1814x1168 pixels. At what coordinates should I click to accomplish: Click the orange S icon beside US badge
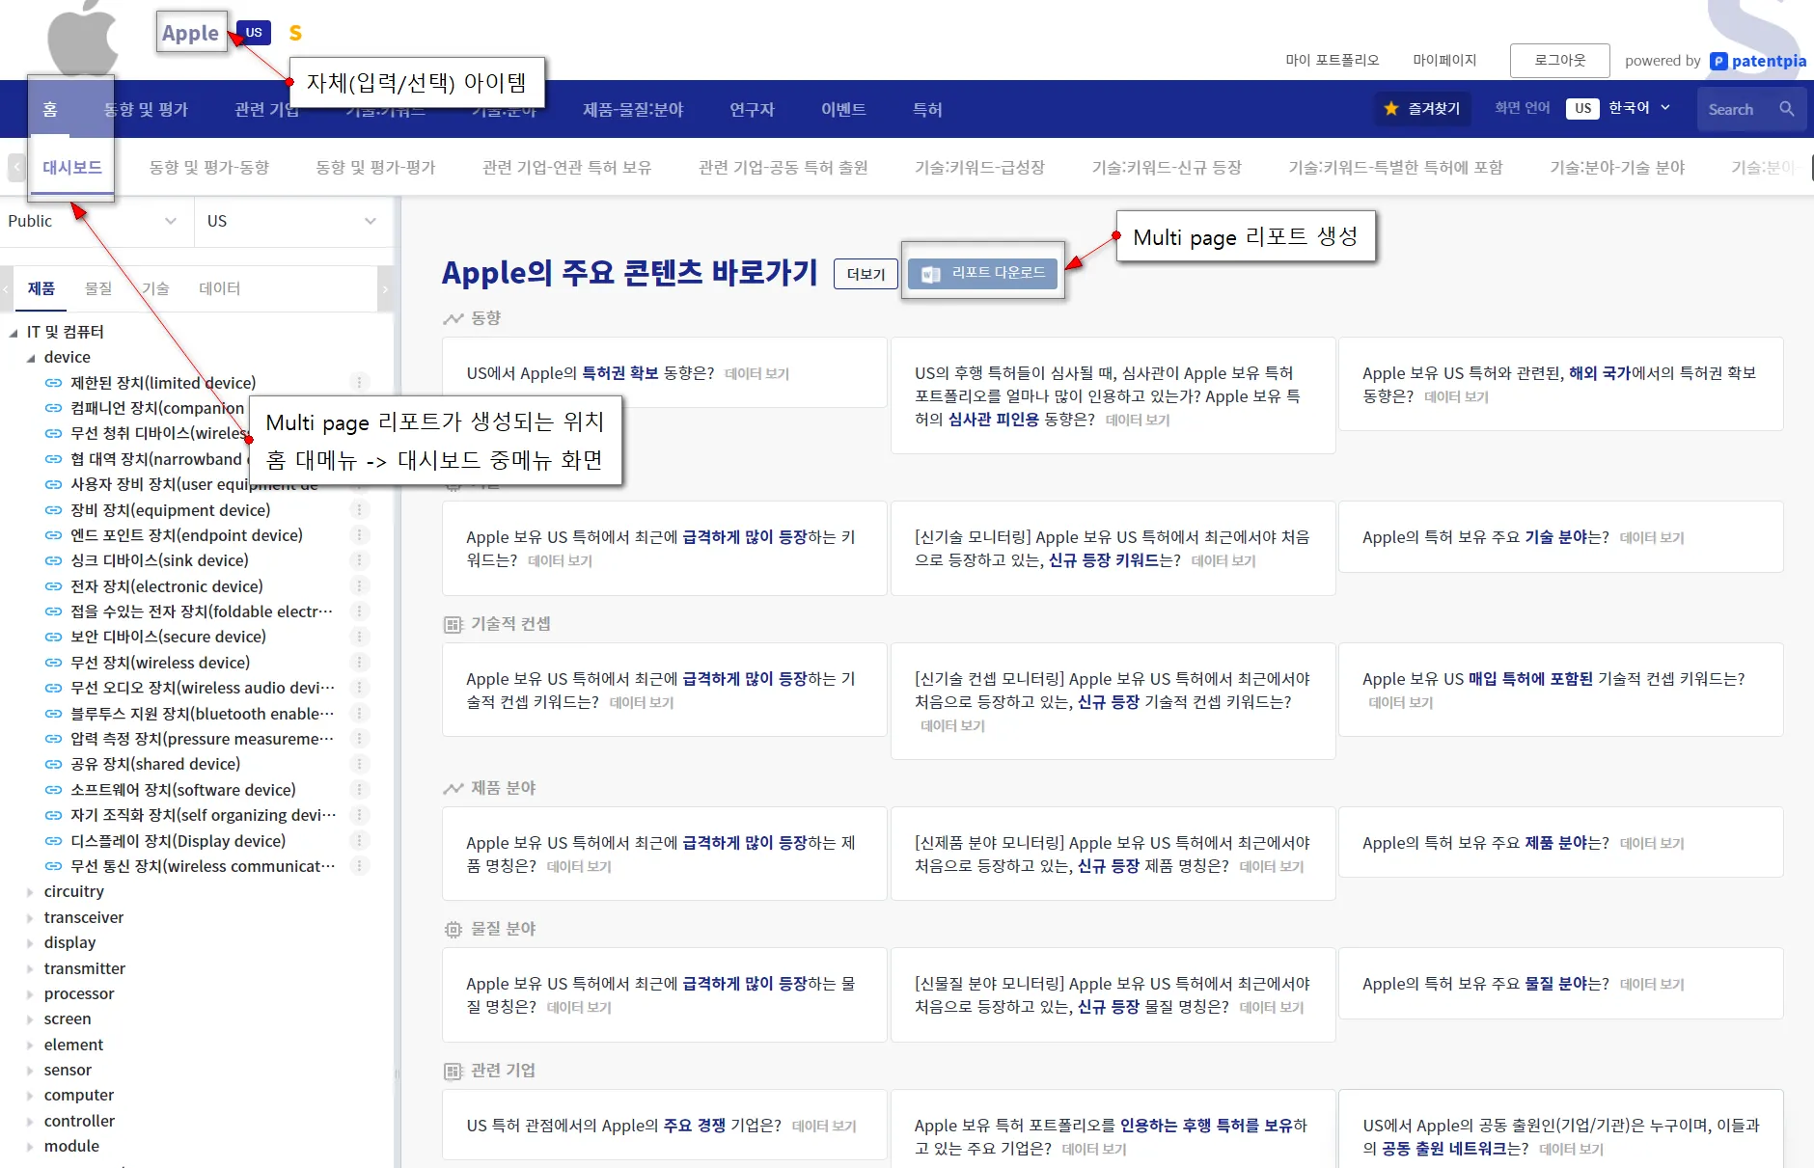click(295, 33)
